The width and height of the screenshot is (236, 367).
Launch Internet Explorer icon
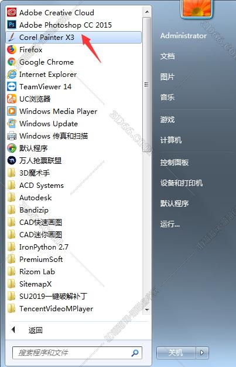click(x=12, y=74)
